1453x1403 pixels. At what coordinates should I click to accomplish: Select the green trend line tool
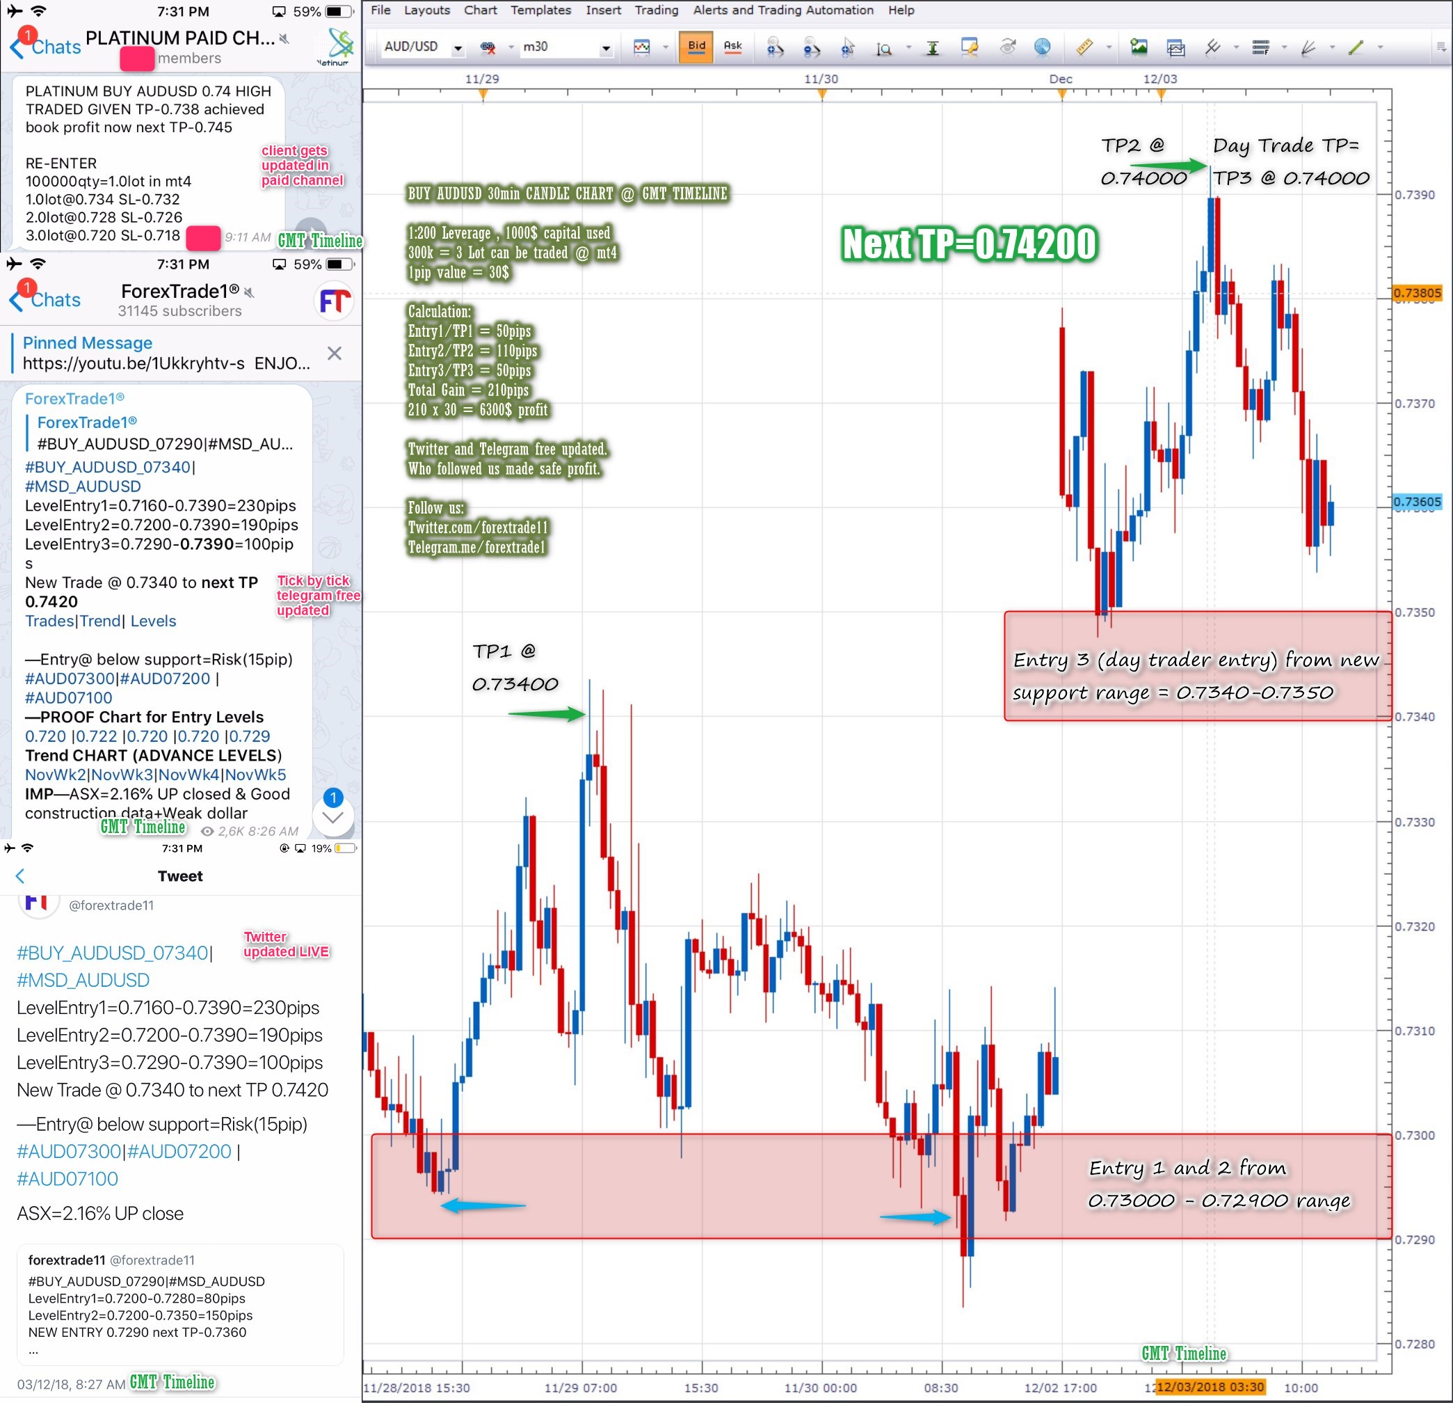tap(1356, 47)
